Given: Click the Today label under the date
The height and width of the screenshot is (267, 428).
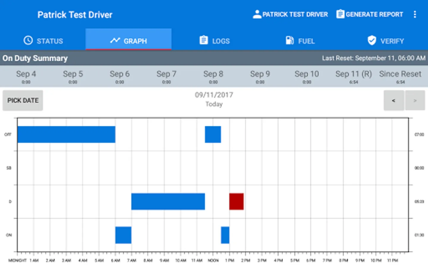Looking at the screenshot, I should tap(214, 104).
